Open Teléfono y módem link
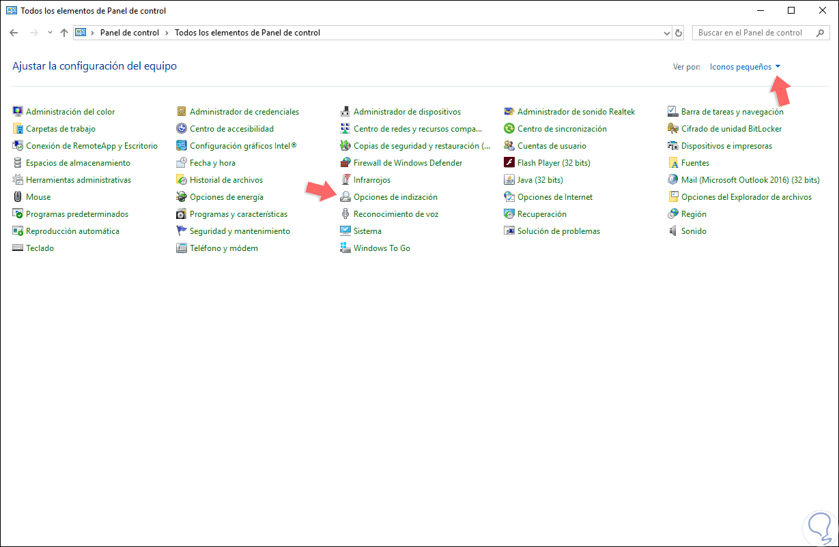Screen dimensions: 839x547 (x=224, y=248)
